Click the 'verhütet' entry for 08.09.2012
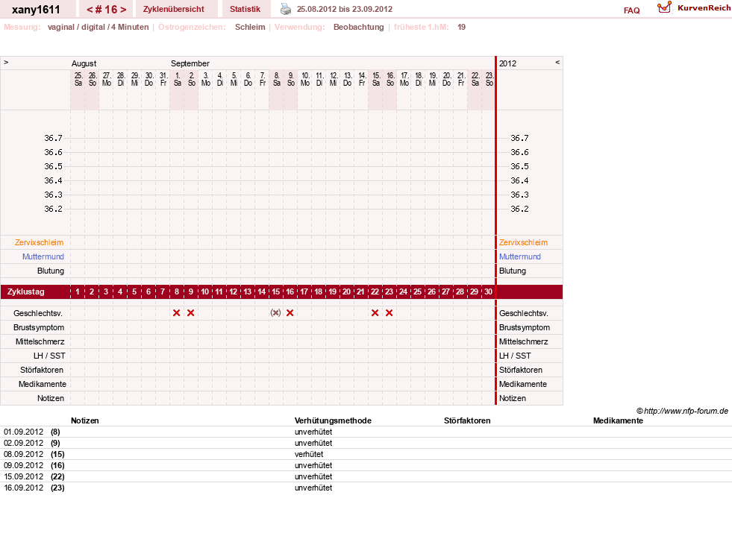 click(x=309, y=454)
